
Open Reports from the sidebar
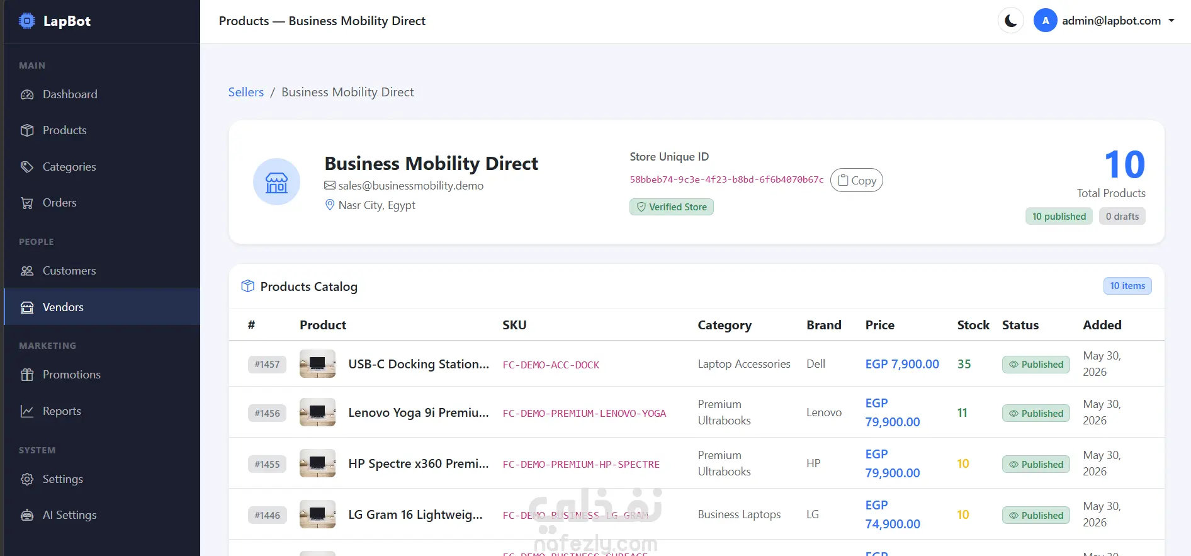[x=102, y=411]
